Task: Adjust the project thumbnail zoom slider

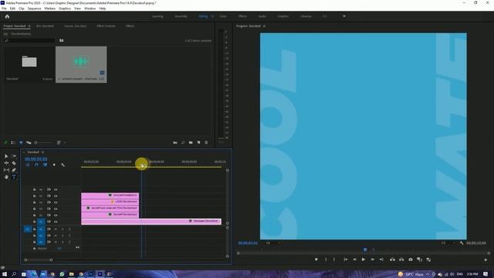Action: click(43, 143)
